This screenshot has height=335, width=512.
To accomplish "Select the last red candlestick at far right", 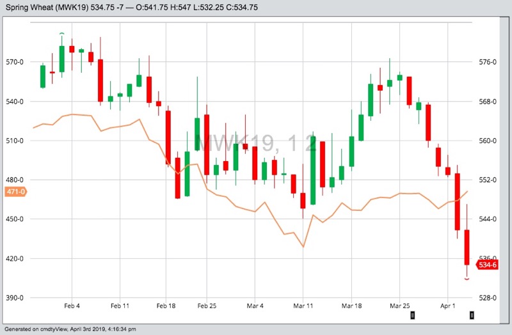I will pyautogui.click(x=467, y=247).
